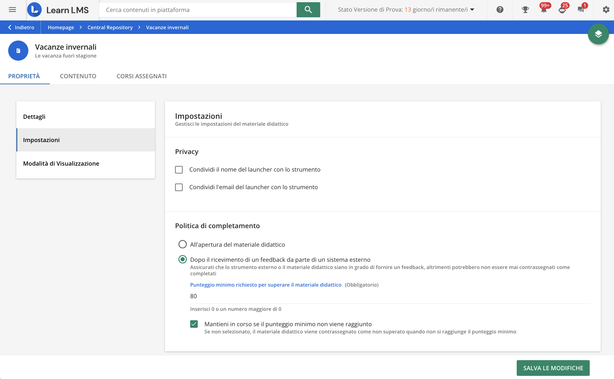614x379 pixels.
Task: Enable sharing launcher name with the tool
Action: tap(179, 170)
